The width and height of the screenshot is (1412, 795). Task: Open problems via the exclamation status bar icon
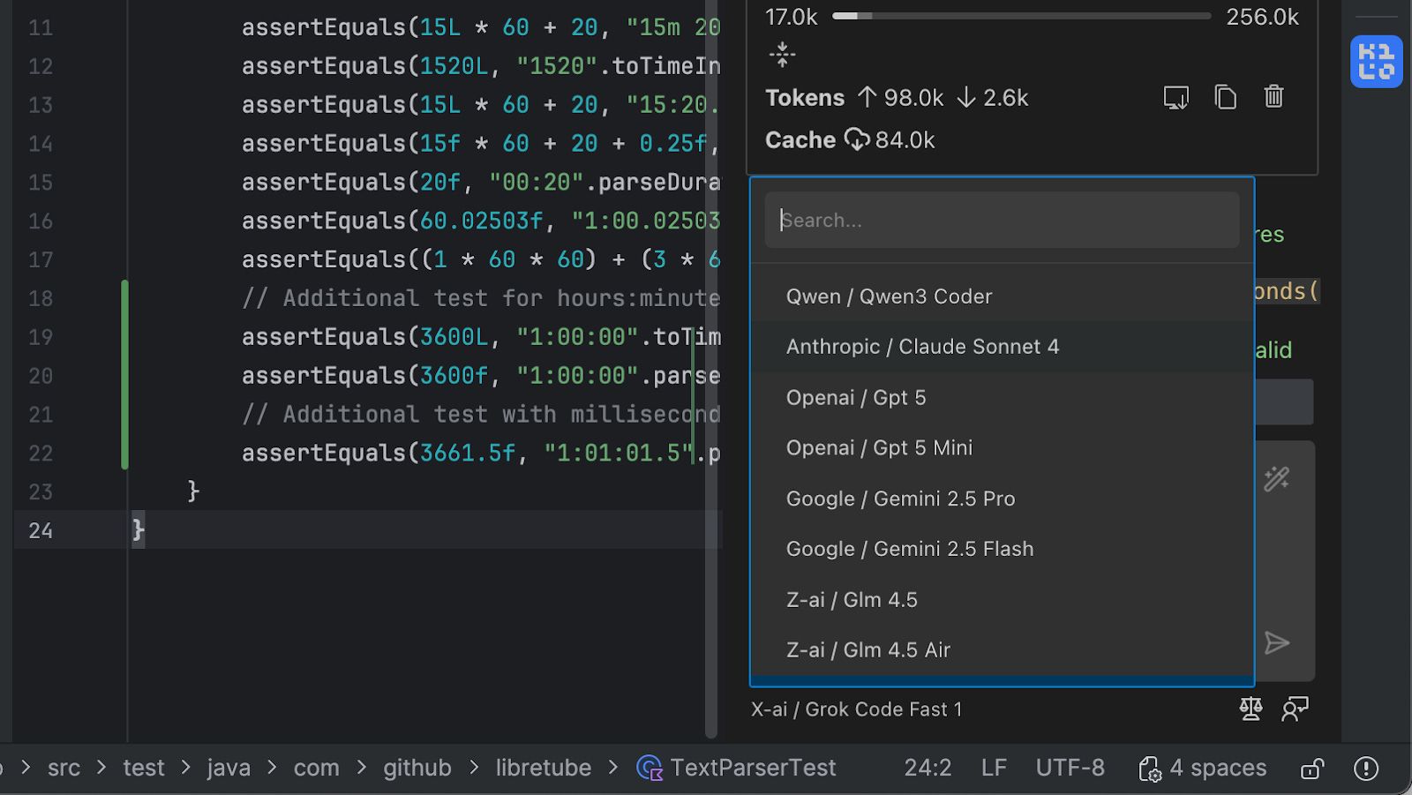pos(1364,768)
